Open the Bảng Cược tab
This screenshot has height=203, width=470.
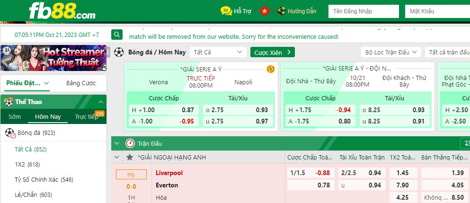pos(81,83)
